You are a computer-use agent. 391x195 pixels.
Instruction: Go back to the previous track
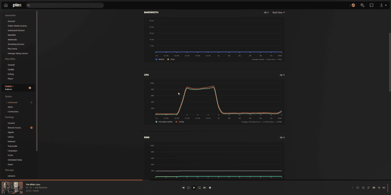coord(183,188)
